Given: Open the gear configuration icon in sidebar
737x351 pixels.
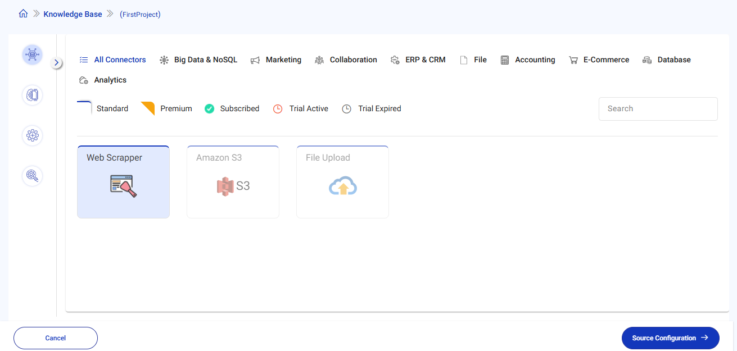Looking at the screenshot, I should pyautogui.click(x=33, y=135).
